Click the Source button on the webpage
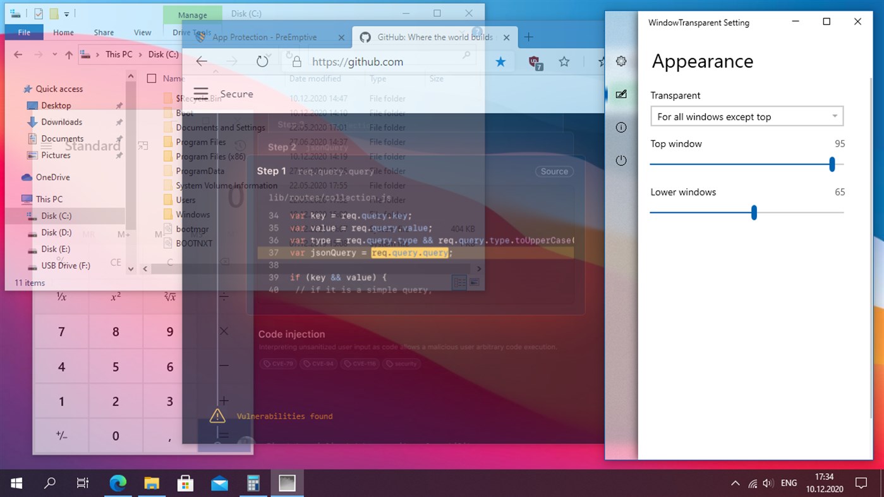Screen dimensions: 884x497 point(554,171)
